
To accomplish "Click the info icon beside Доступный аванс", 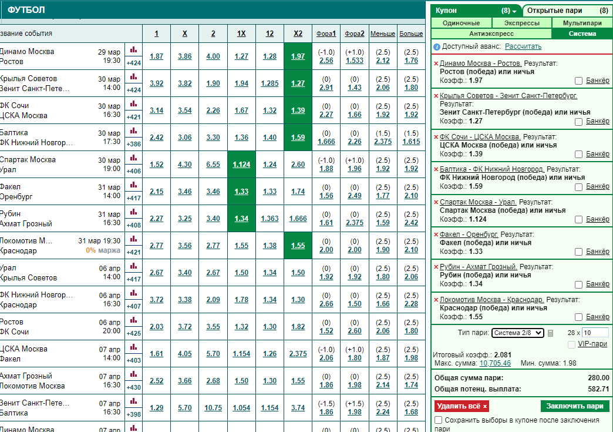I will (x=437, y=47).
